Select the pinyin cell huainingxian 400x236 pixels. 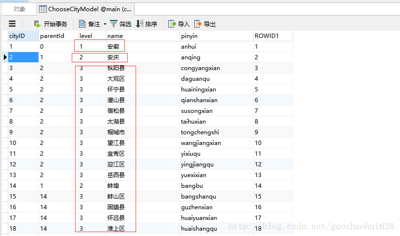coord(217,90)
